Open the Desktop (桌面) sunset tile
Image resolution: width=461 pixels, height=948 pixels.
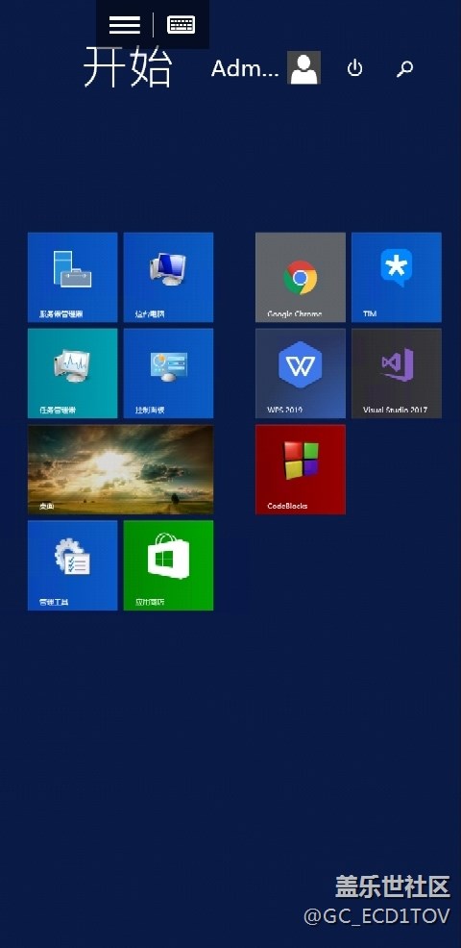click(120, 469)
